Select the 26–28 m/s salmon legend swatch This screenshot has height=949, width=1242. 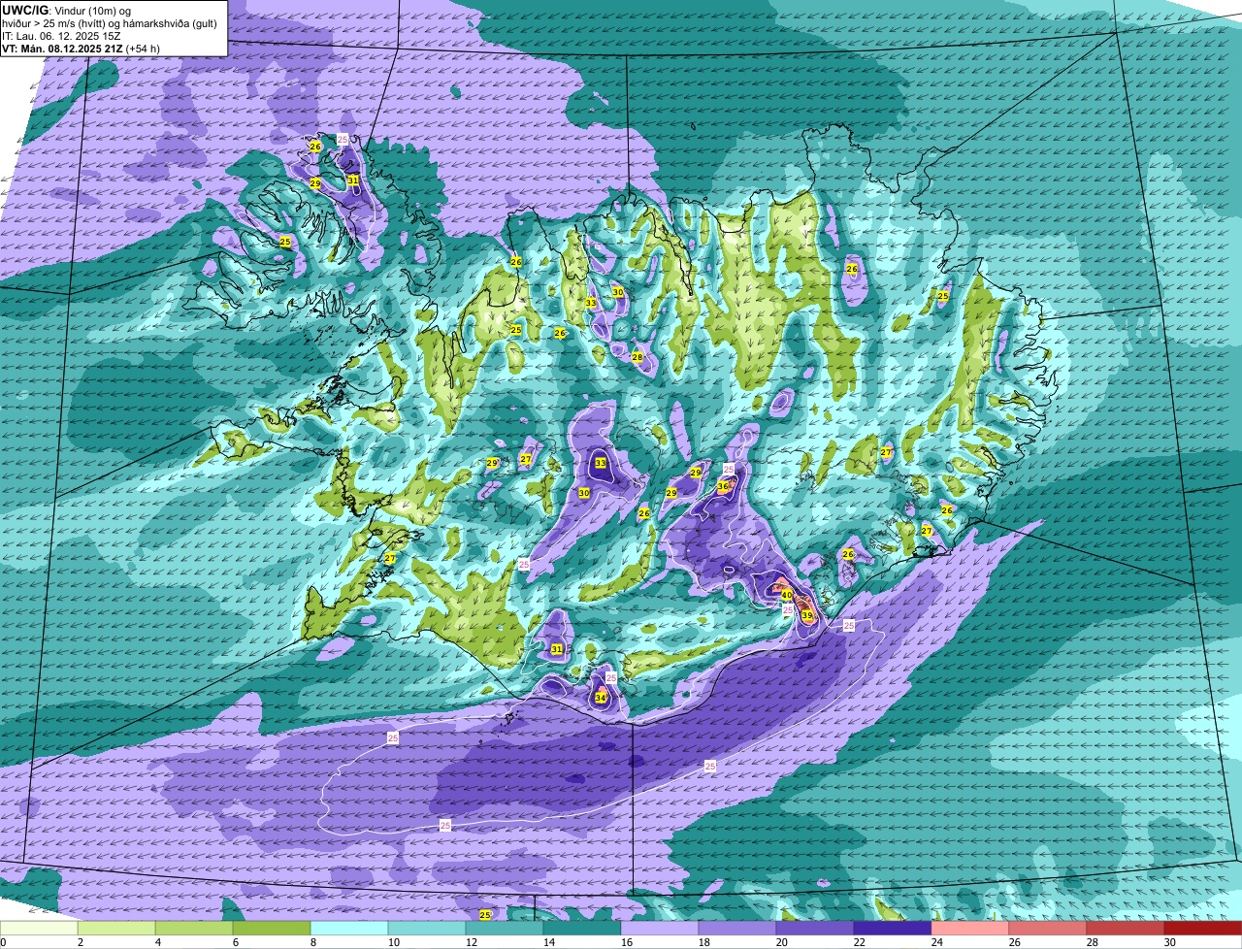click(x=1048, y=929)
